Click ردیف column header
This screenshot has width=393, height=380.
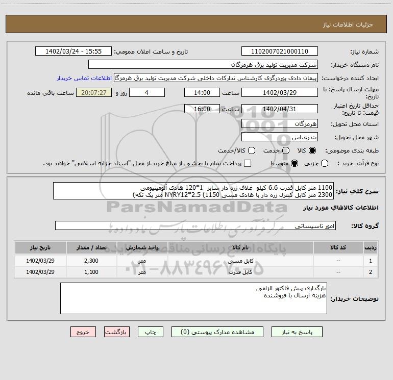point(371,248)
